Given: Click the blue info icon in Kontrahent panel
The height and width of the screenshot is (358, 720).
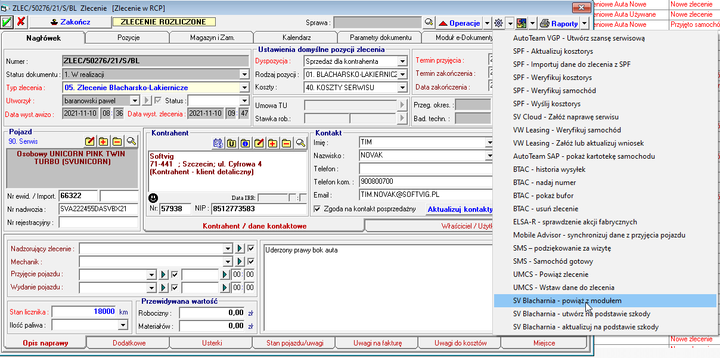Looking at the screenshot, I should coord(245,143).
